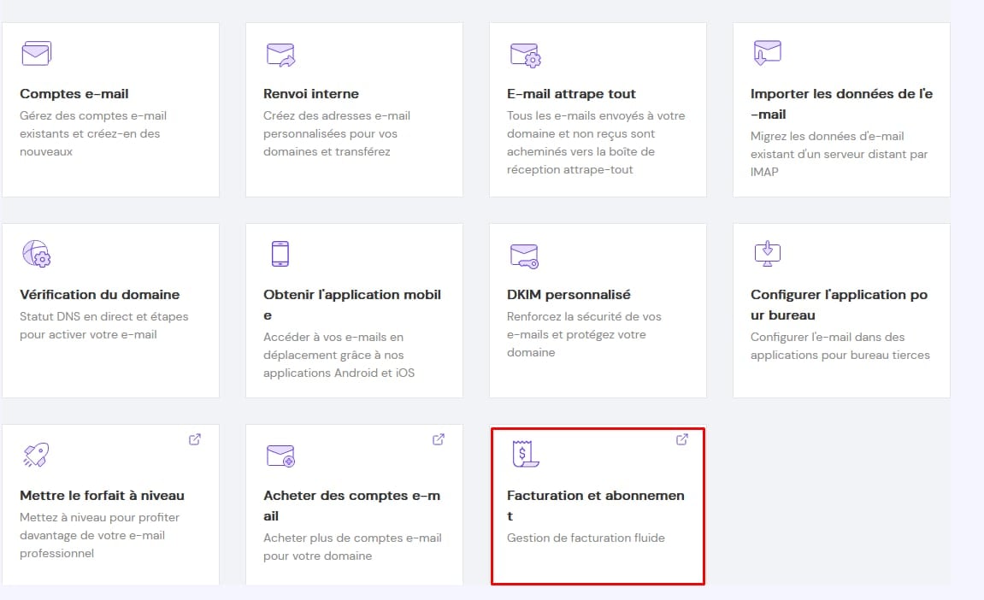Click the rocket upgrade plan icon
984x600 pixels.
[36, 455]
